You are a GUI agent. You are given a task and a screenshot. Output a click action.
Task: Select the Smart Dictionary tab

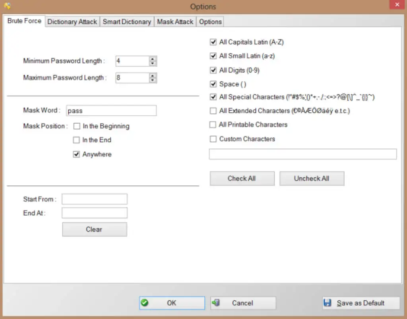(127, 21)
